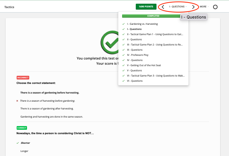Select answer 'There is a season of gardening before harvesting'
Image resolution: width=229 pixels, height=156 pixels.
50,92
